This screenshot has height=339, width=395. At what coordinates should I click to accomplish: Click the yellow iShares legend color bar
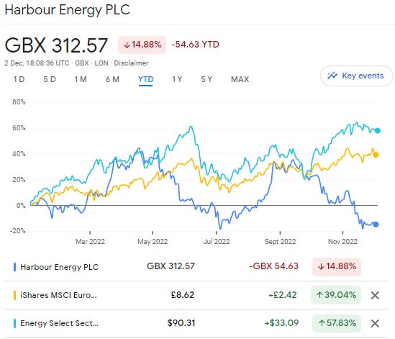(14, 295)
